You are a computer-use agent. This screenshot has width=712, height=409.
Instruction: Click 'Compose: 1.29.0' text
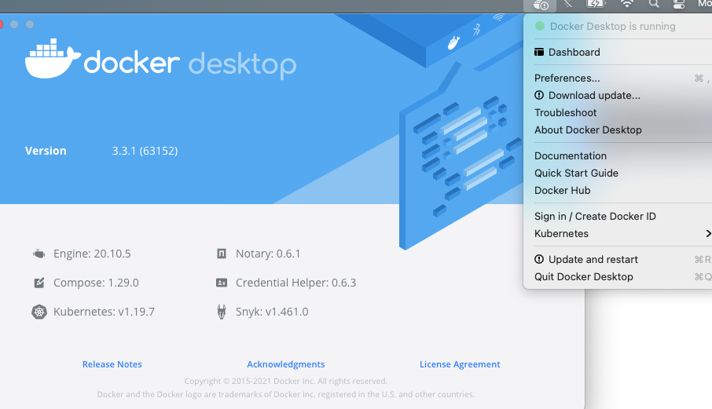(96, 283)
